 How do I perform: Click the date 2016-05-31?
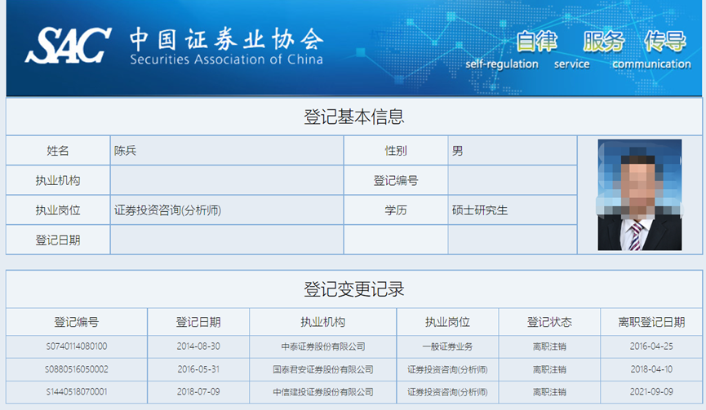198,369
